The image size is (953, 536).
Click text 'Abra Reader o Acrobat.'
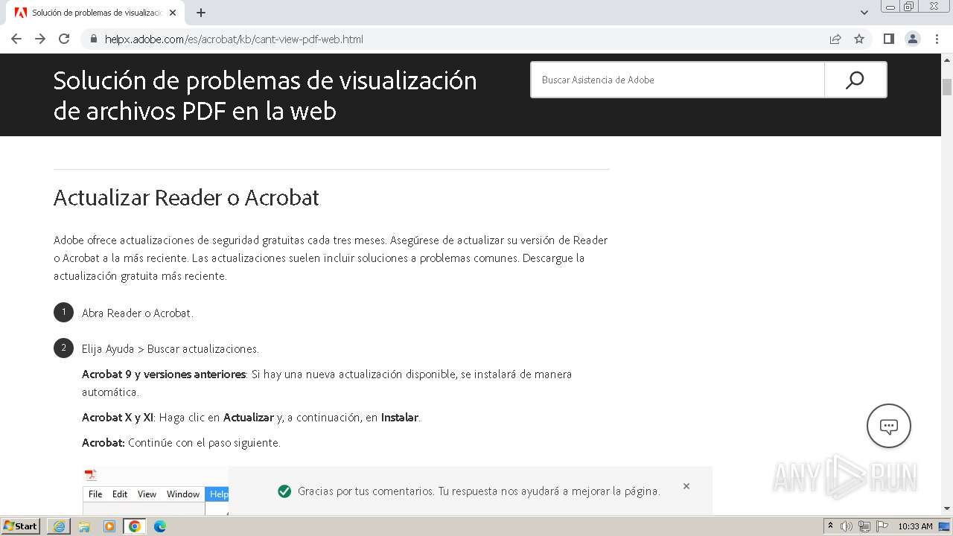[138, 313]
